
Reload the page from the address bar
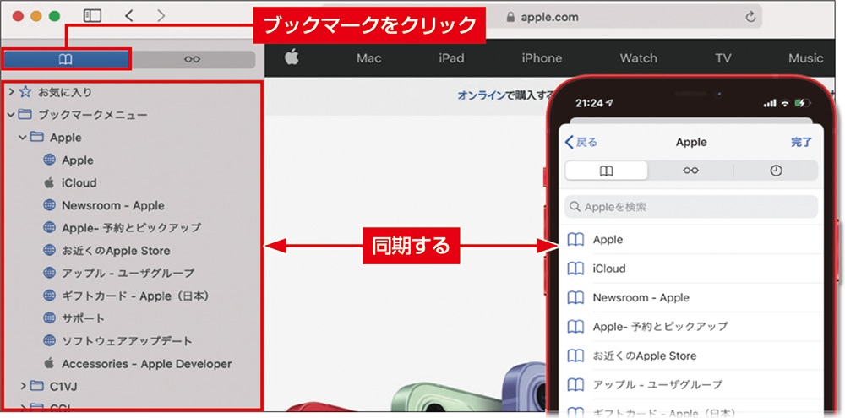click(750, 17)
